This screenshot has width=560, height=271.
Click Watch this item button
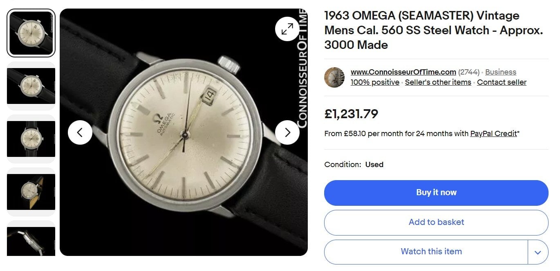(x=431, y=252)
